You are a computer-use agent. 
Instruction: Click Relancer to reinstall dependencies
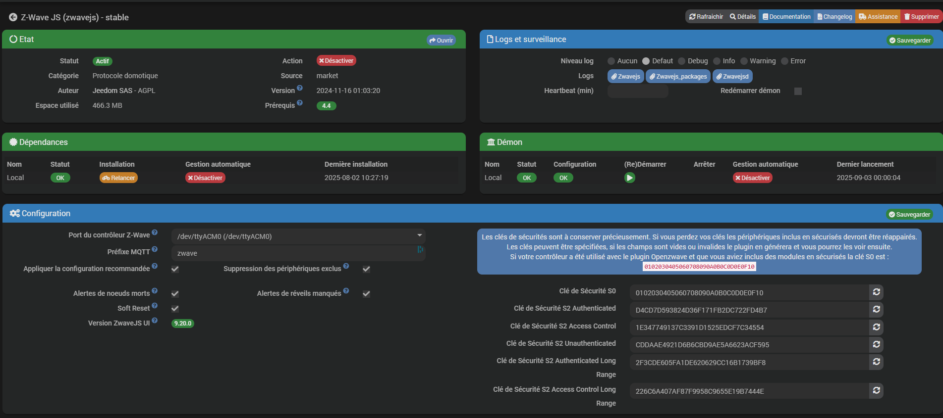118,178
